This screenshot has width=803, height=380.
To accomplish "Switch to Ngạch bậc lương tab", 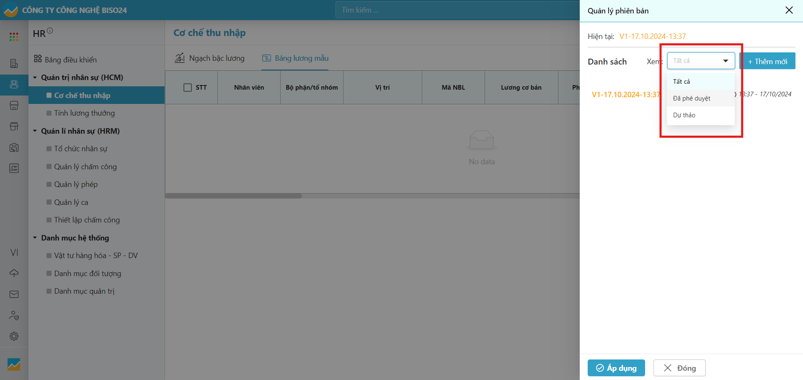I will click(x=210, y=58).
